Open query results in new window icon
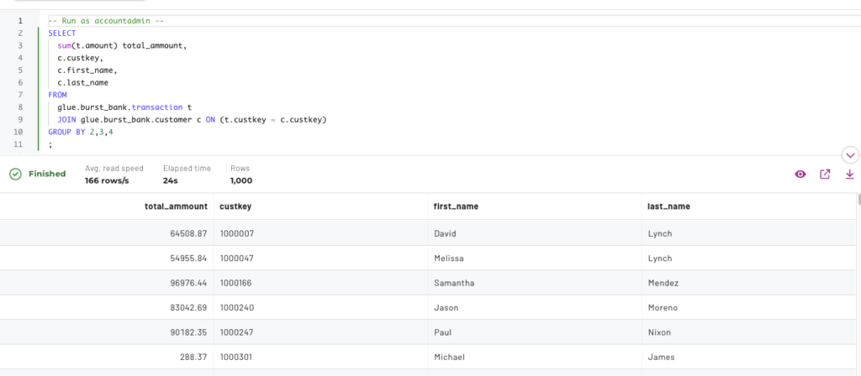 (x=825, y=175)
